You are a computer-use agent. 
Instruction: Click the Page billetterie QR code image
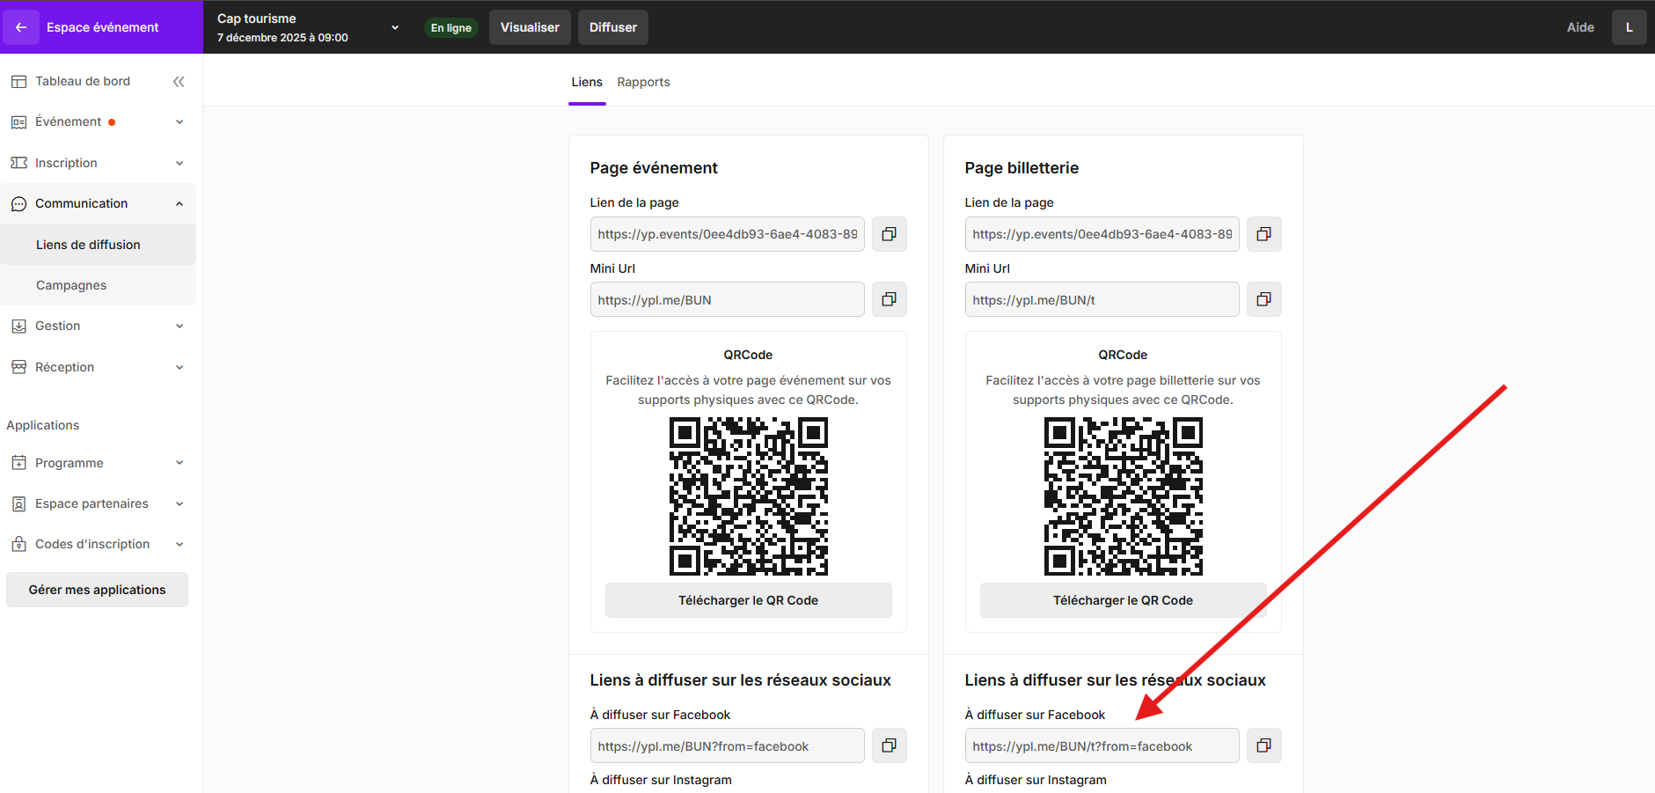pyautogui.click(x=1124, y=496)
